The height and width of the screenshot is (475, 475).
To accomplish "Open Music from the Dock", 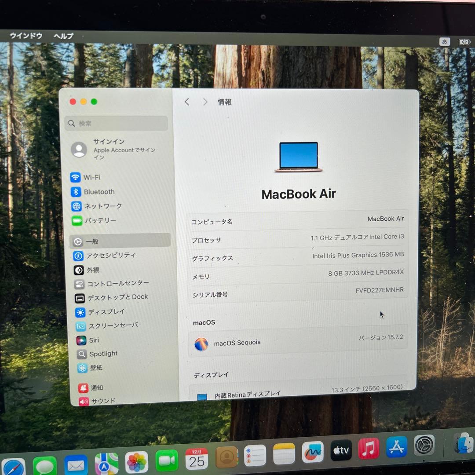I will click(369, 448).
